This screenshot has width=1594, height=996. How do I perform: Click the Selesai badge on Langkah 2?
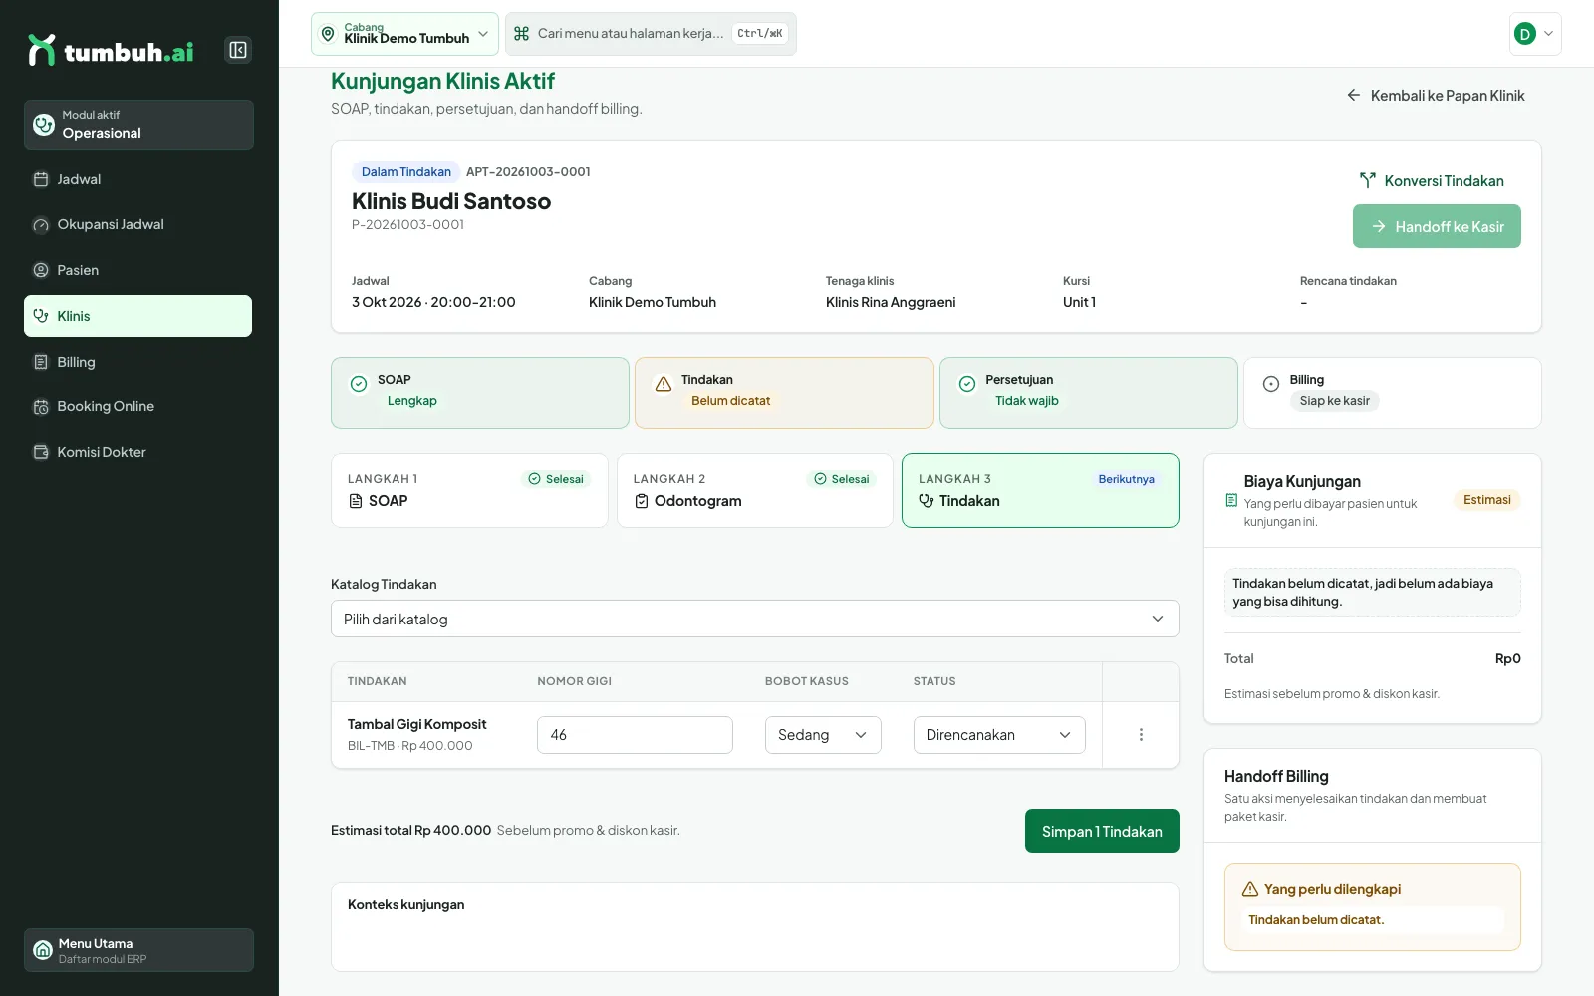click(842, 479)
